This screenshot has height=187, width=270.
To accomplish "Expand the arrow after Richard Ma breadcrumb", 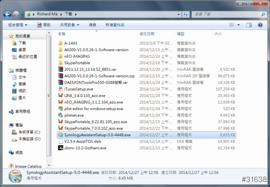I will tap(61, 14).
